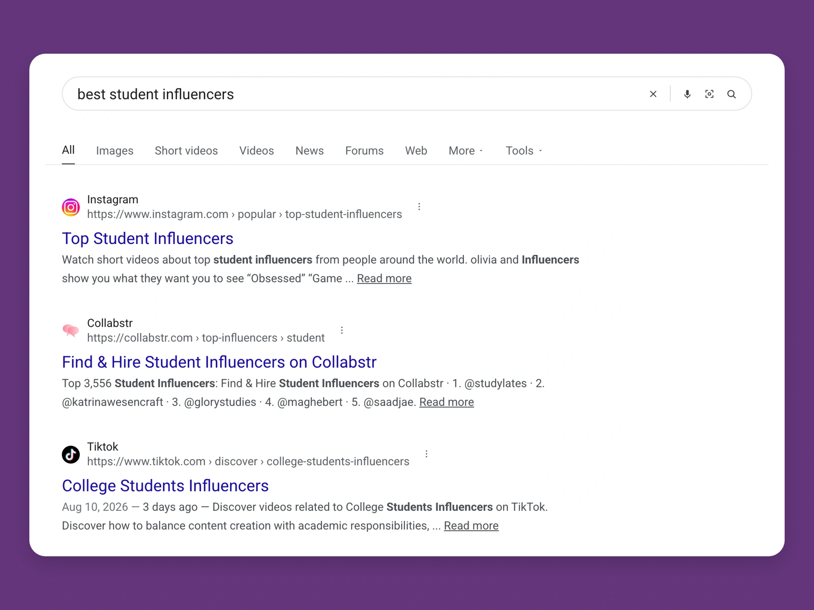Click Read more in Collabstr result snippet
The image size is (814, 610).
click(447, 402)
